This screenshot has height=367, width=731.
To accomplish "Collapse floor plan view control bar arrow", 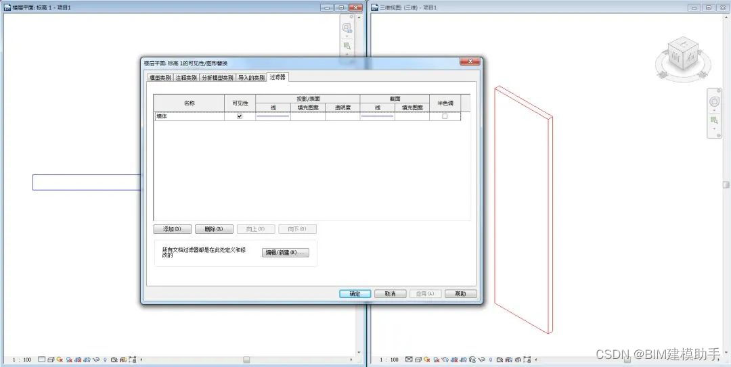I will click(141, 360).
